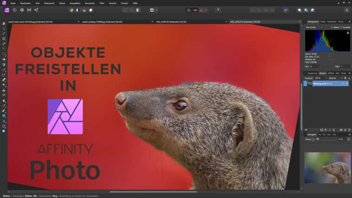The width and height of the screenshot is (352, 198).
Task: Toggle visibility checkbox of Hintergrund layer
Action: coord(346,84)
